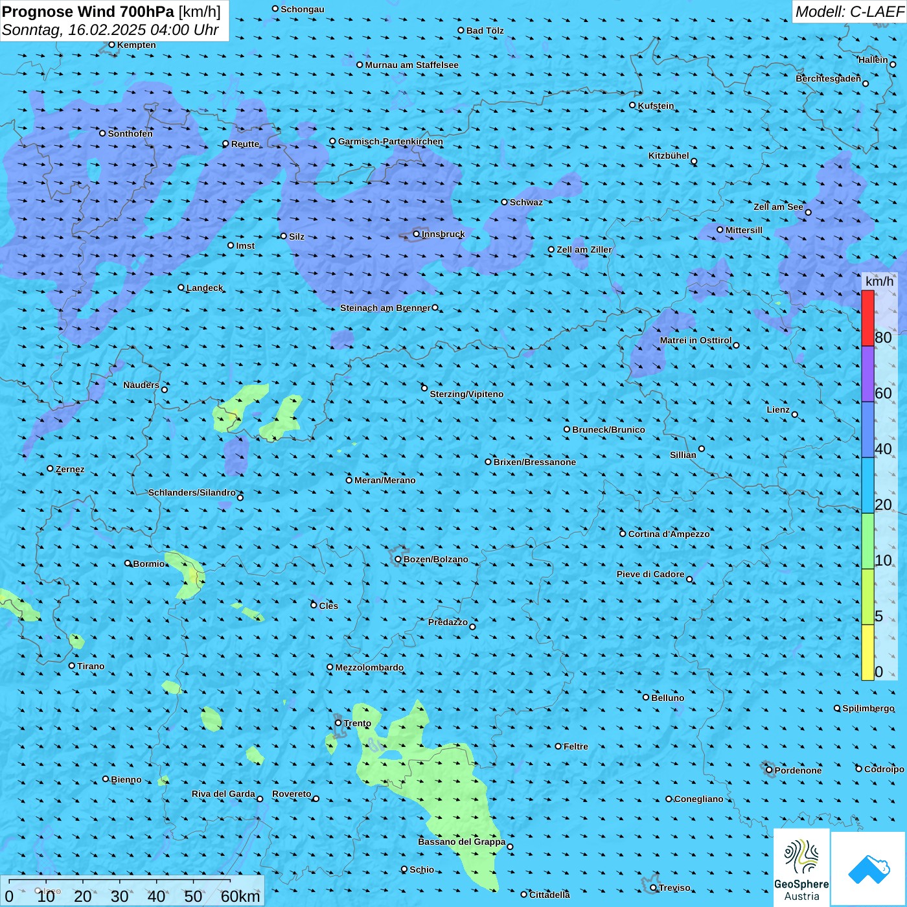
Task: Click the 'Zell am Ziller' label
Action: [584, 249]
